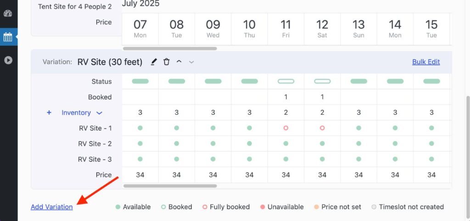Open the dashboard gauge icon in sidebar

(x=8, y=13)
